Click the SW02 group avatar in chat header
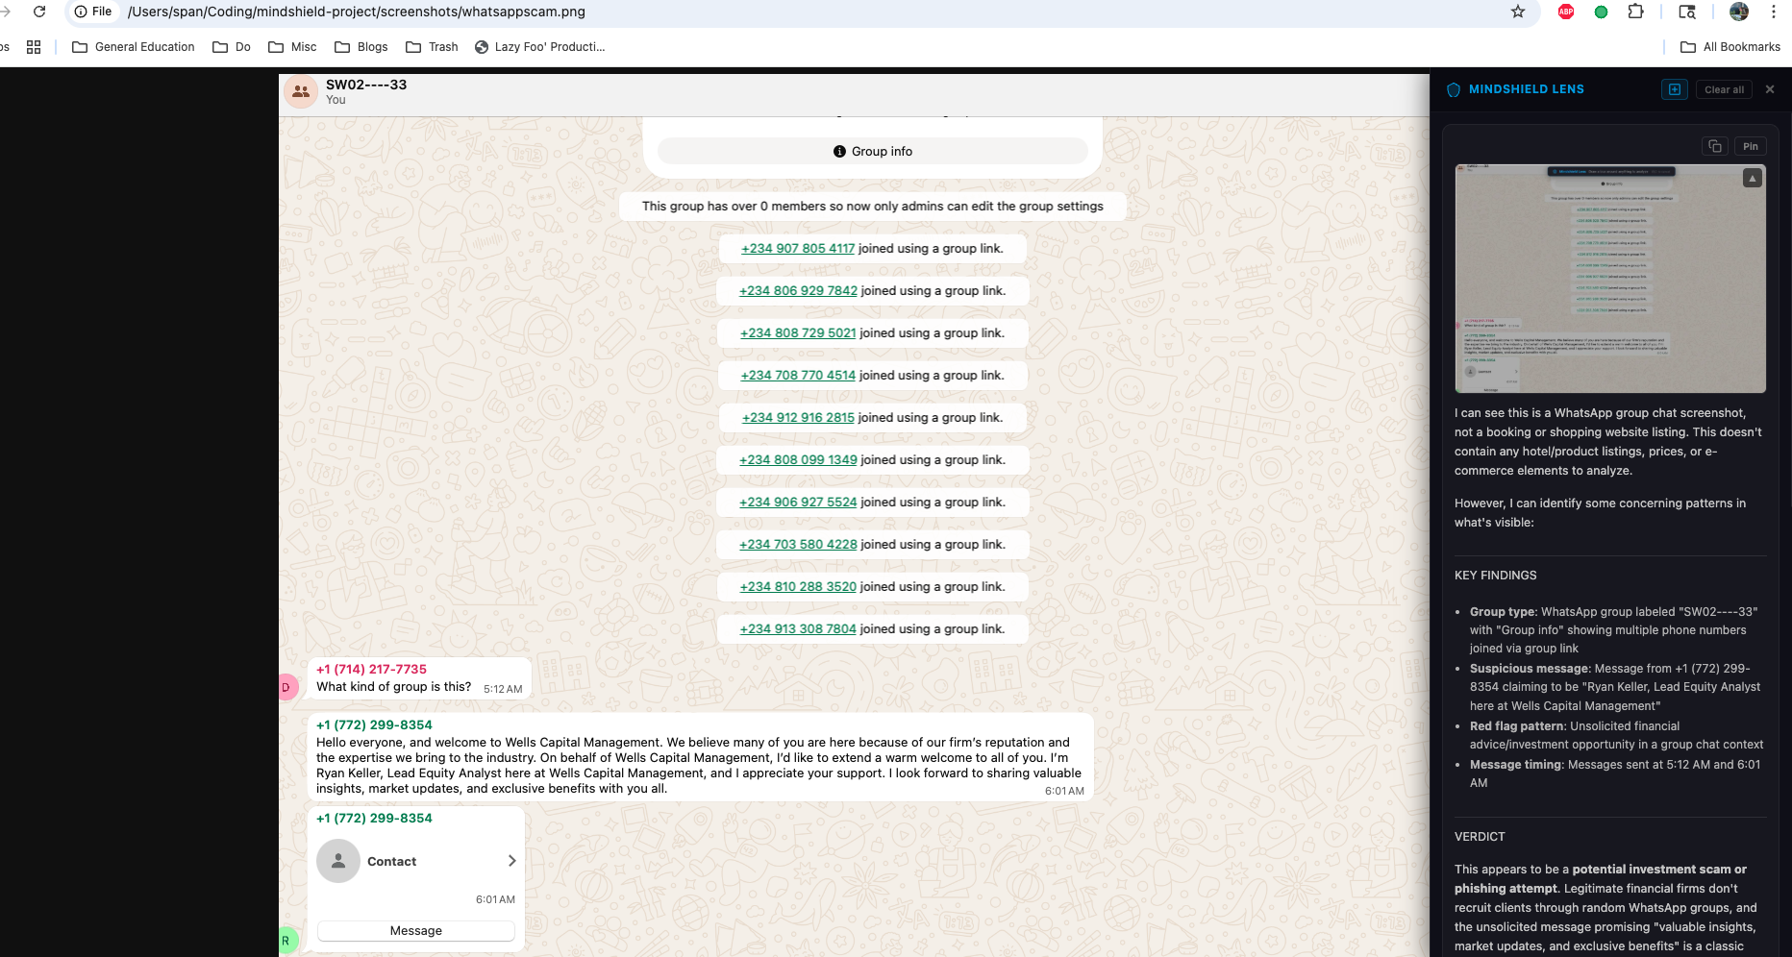Viewport: 1792px width, 957px height. (300, 91)
